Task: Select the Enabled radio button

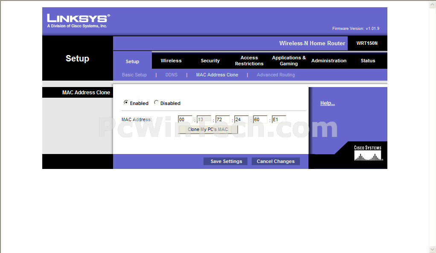Action: 126,102
